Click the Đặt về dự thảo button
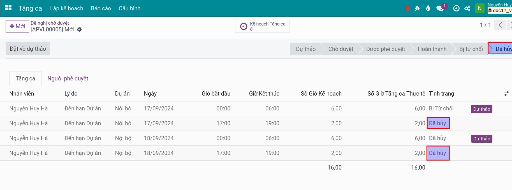This screenshot has height=190, width=512. point(28,49)
